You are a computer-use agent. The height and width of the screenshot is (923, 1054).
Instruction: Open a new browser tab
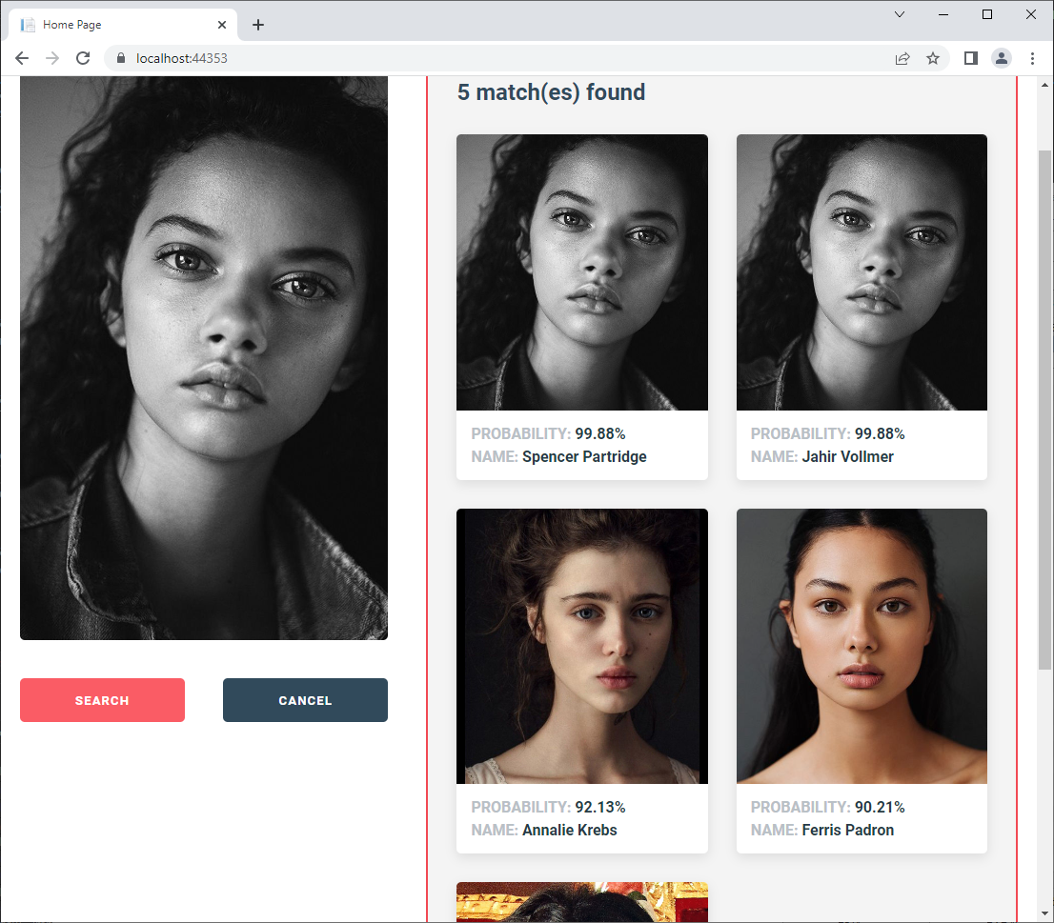coord(258,25)
